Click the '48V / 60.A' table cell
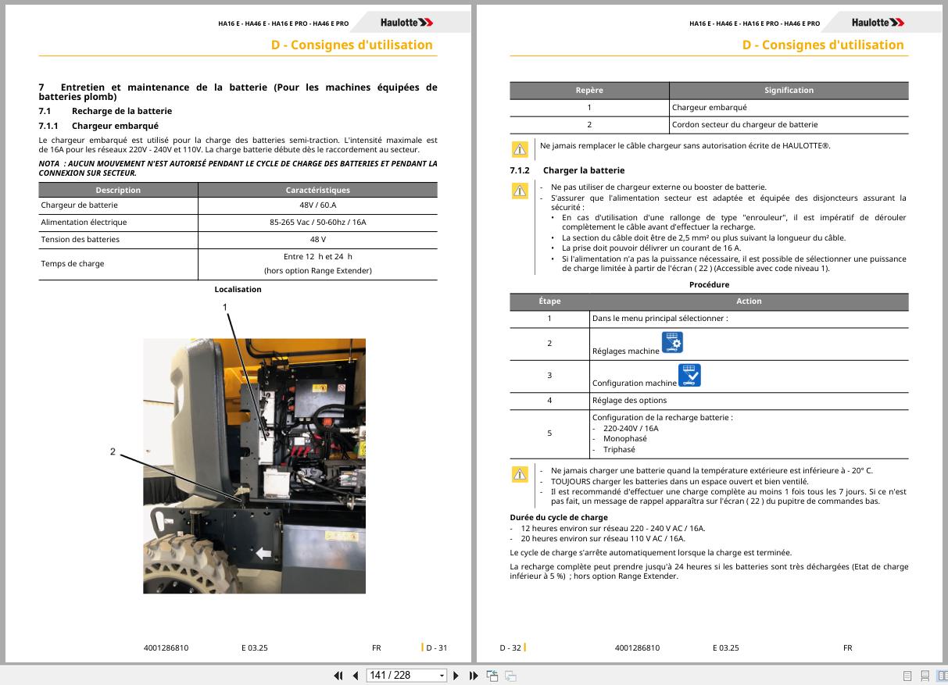This screenshot has height=685, width=948. coord(317,205)
